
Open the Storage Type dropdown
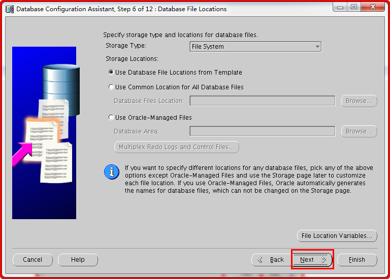pyautogui.click(x=255, y=47)
